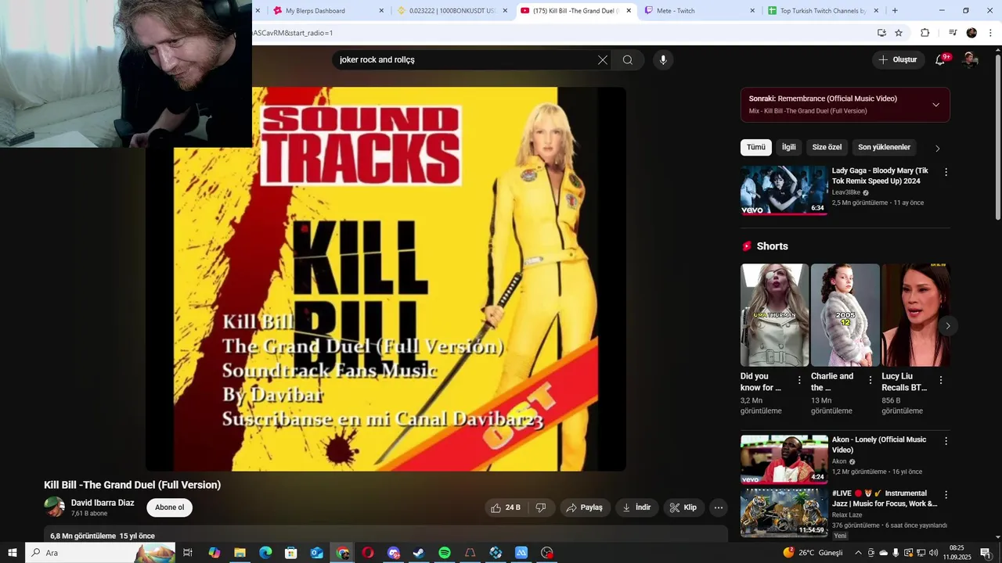
Task: Open options for Lucy Liu Short
Action: [x=941, y=380]
